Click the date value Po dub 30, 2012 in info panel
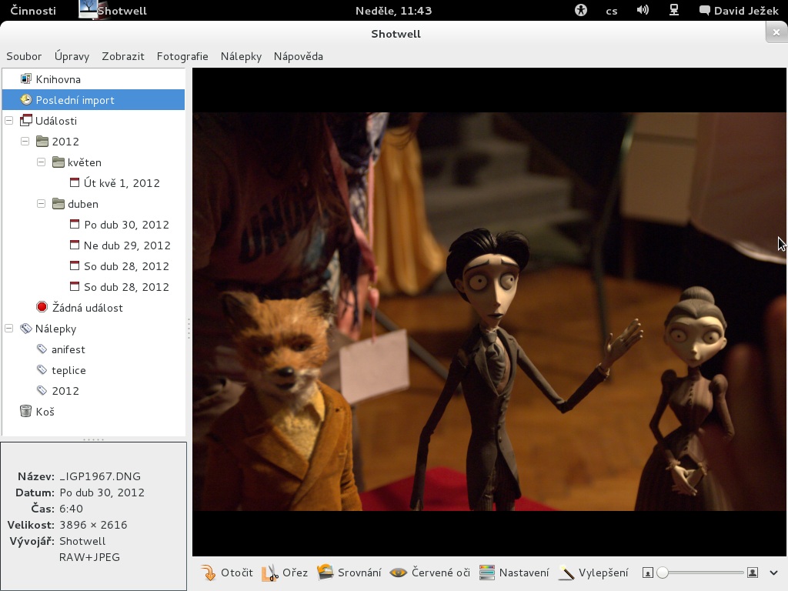This screenshot has height=591, width=788. point(102,492)
